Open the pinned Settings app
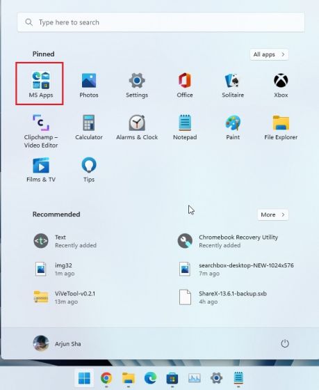 point(137,85)
